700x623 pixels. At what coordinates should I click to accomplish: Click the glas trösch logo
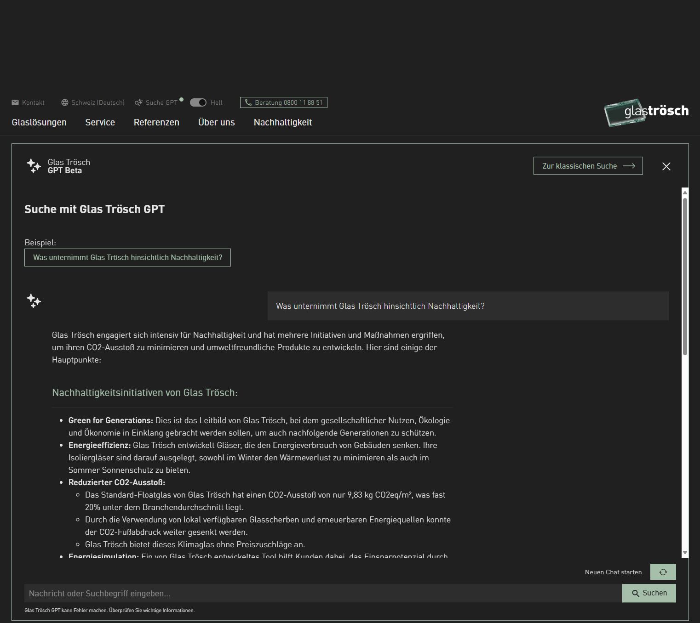[x=646, y=112]
